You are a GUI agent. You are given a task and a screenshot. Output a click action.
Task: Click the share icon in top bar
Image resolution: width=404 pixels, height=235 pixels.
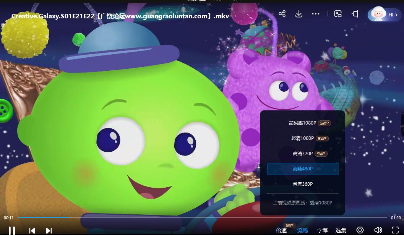(282, 14)
